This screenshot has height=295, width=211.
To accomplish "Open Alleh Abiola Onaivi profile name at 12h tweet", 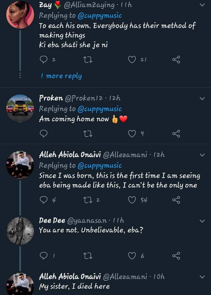I will tap(70, 155).
